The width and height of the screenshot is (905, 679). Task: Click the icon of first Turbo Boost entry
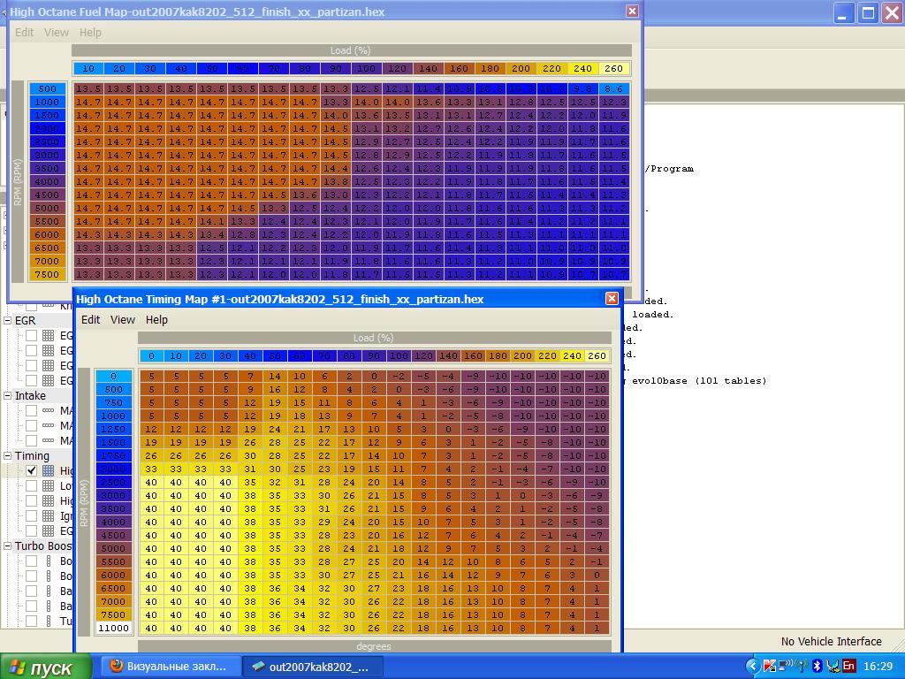49,561
